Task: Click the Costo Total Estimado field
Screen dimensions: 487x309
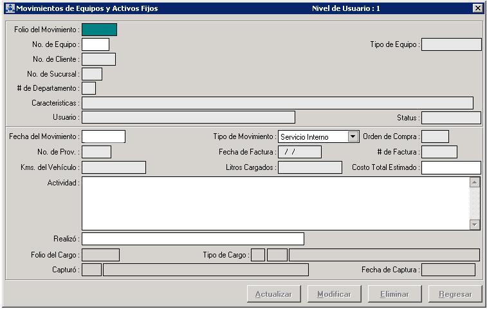Action: click(451, 167)
